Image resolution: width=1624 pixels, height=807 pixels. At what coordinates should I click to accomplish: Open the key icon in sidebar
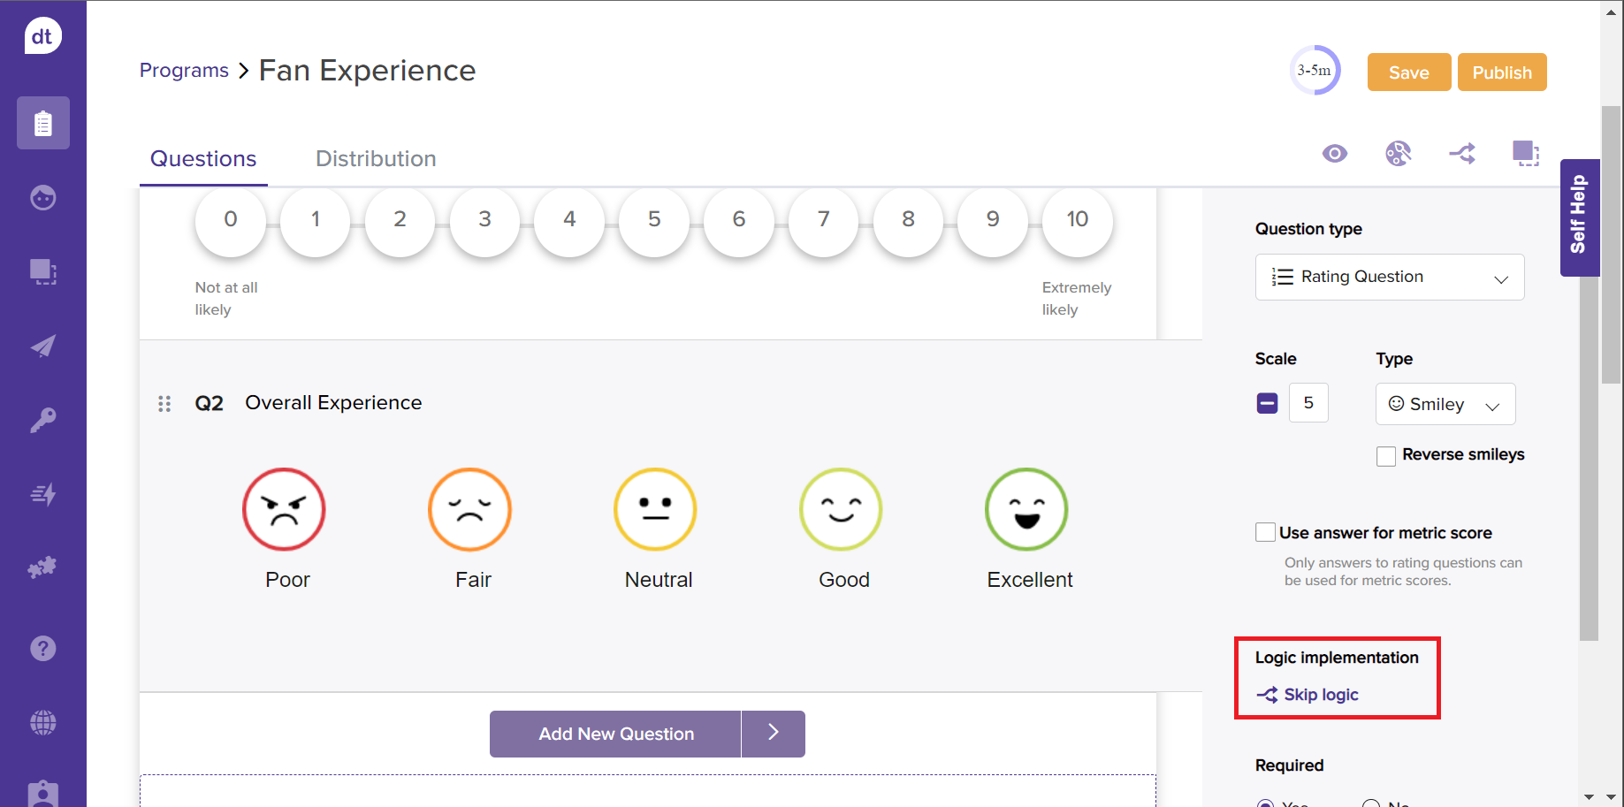coord(42,420)
